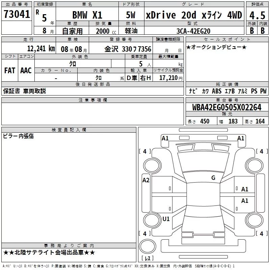Select the displacement value 2000 cc
This screenshot has height=270, width=270.
pos(106,31)
